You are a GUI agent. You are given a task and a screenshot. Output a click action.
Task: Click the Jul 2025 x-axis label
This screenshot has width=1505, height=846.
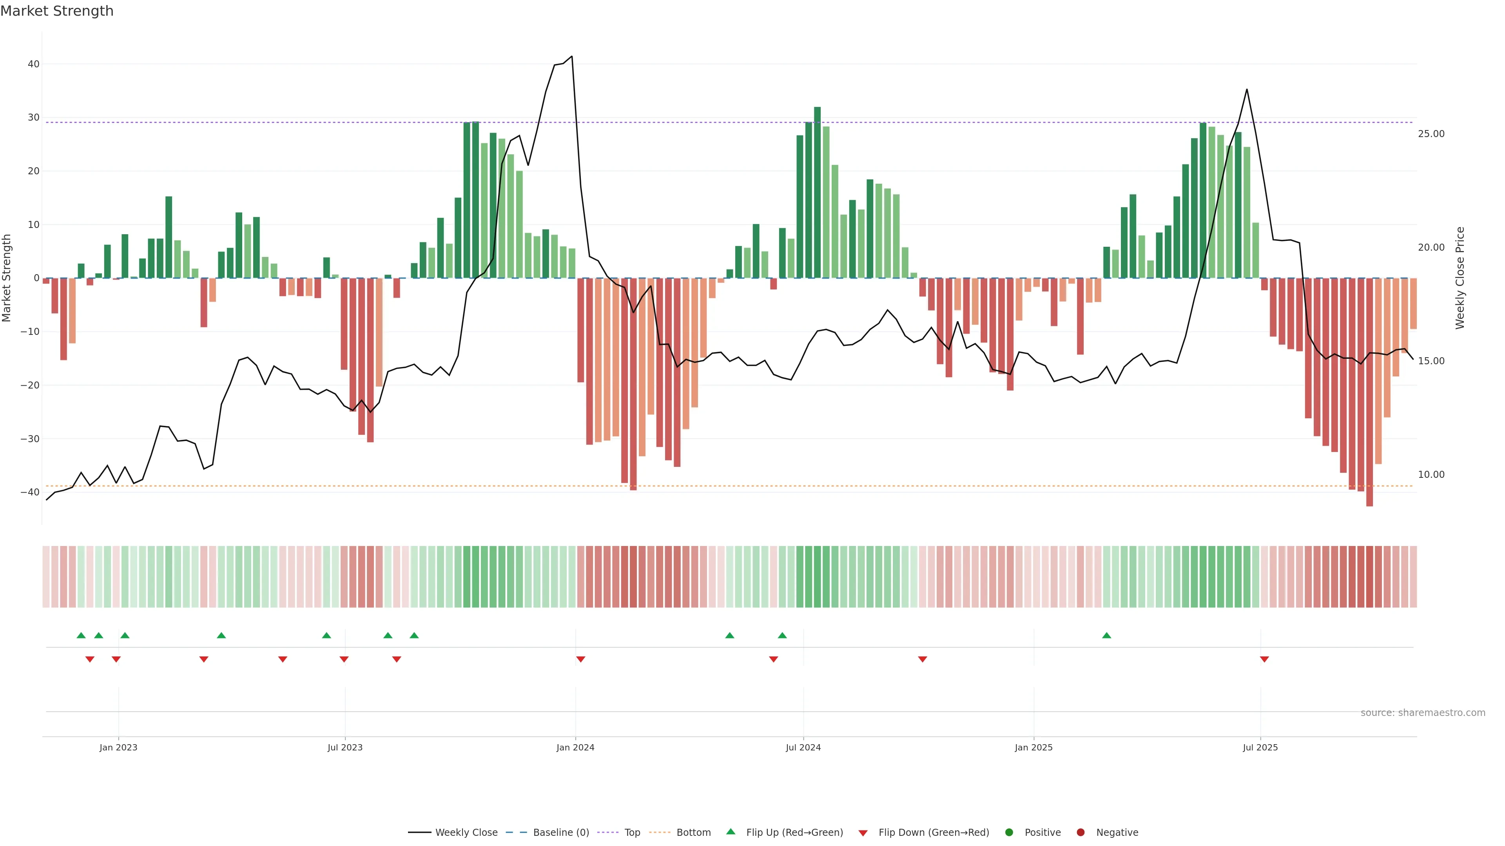click(1260, 747)
